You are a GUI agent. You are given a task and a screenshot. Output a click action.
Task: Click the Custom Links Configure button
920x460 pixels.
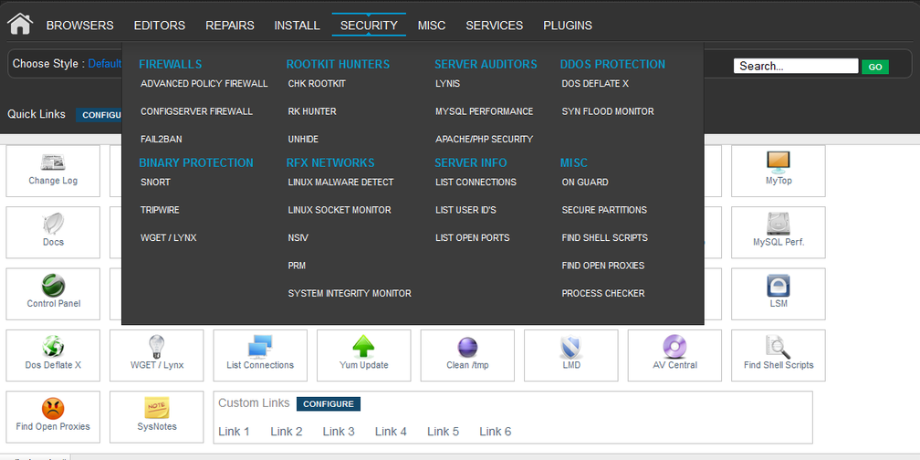(x=328, y=403)
